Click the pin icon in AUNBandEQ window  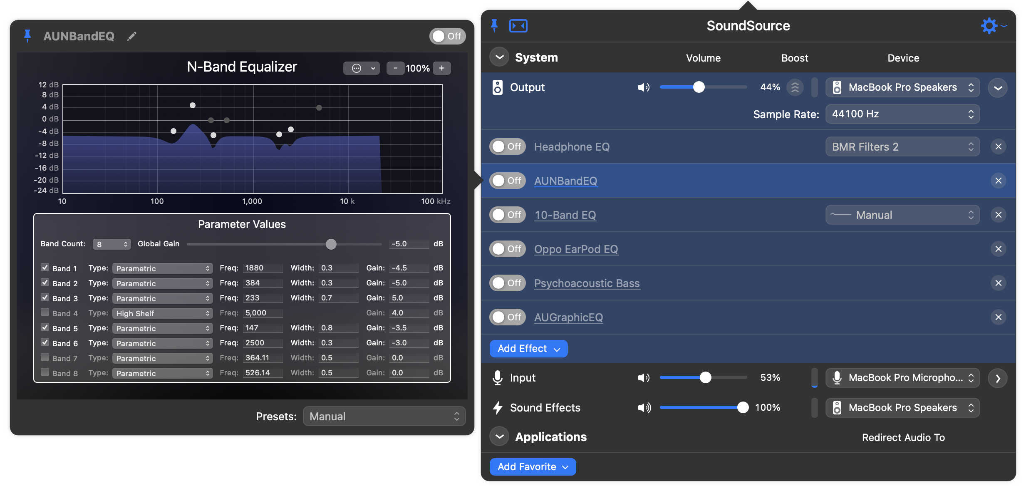(x=27, y=36)
